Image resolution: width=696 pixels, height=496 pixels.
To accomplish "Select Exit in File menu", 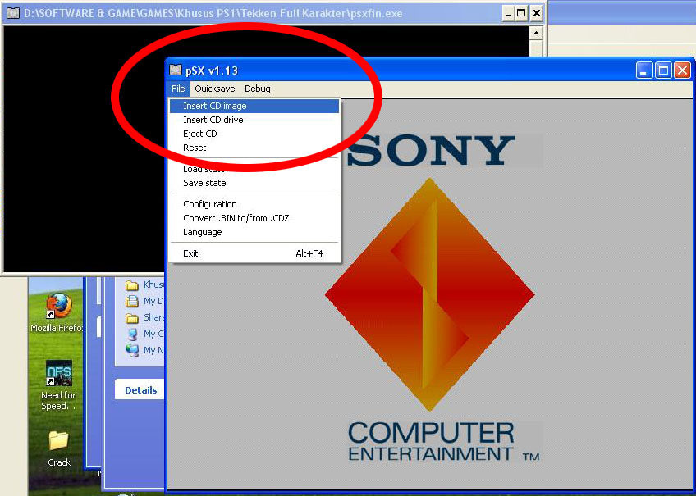I will point(254,253).
